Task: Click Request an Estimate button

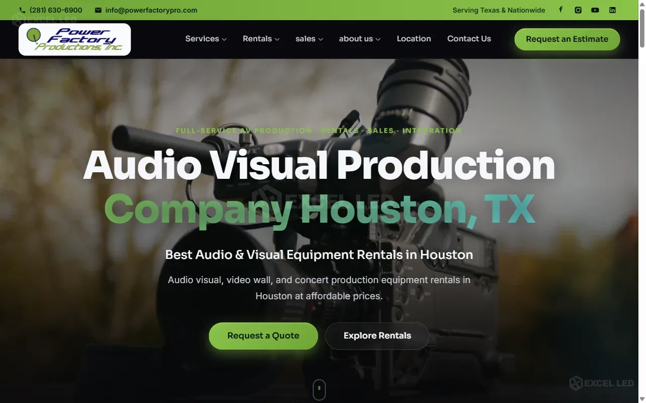Action: 567,39
